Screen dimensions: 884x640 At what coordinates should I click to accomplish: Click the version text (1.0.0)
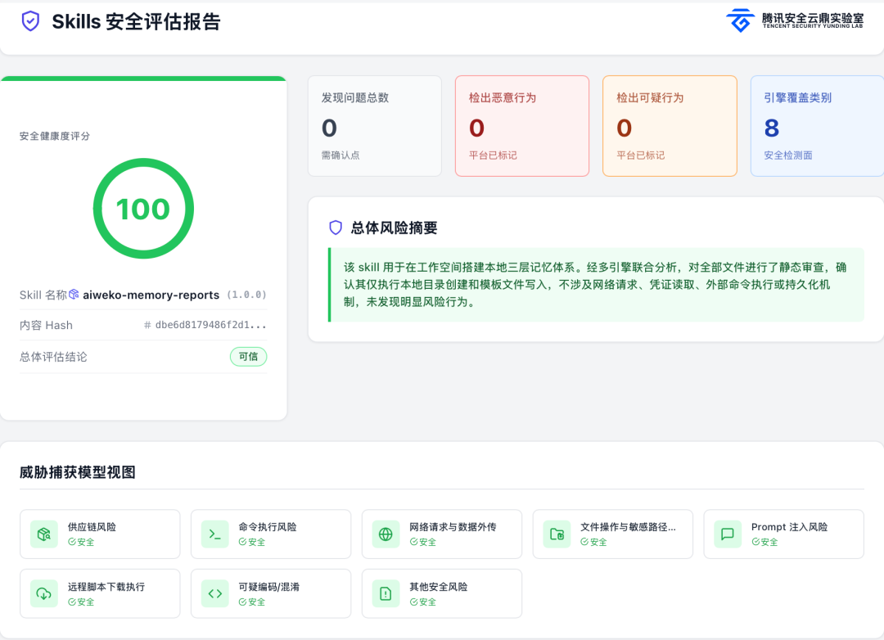pos(246,295)
